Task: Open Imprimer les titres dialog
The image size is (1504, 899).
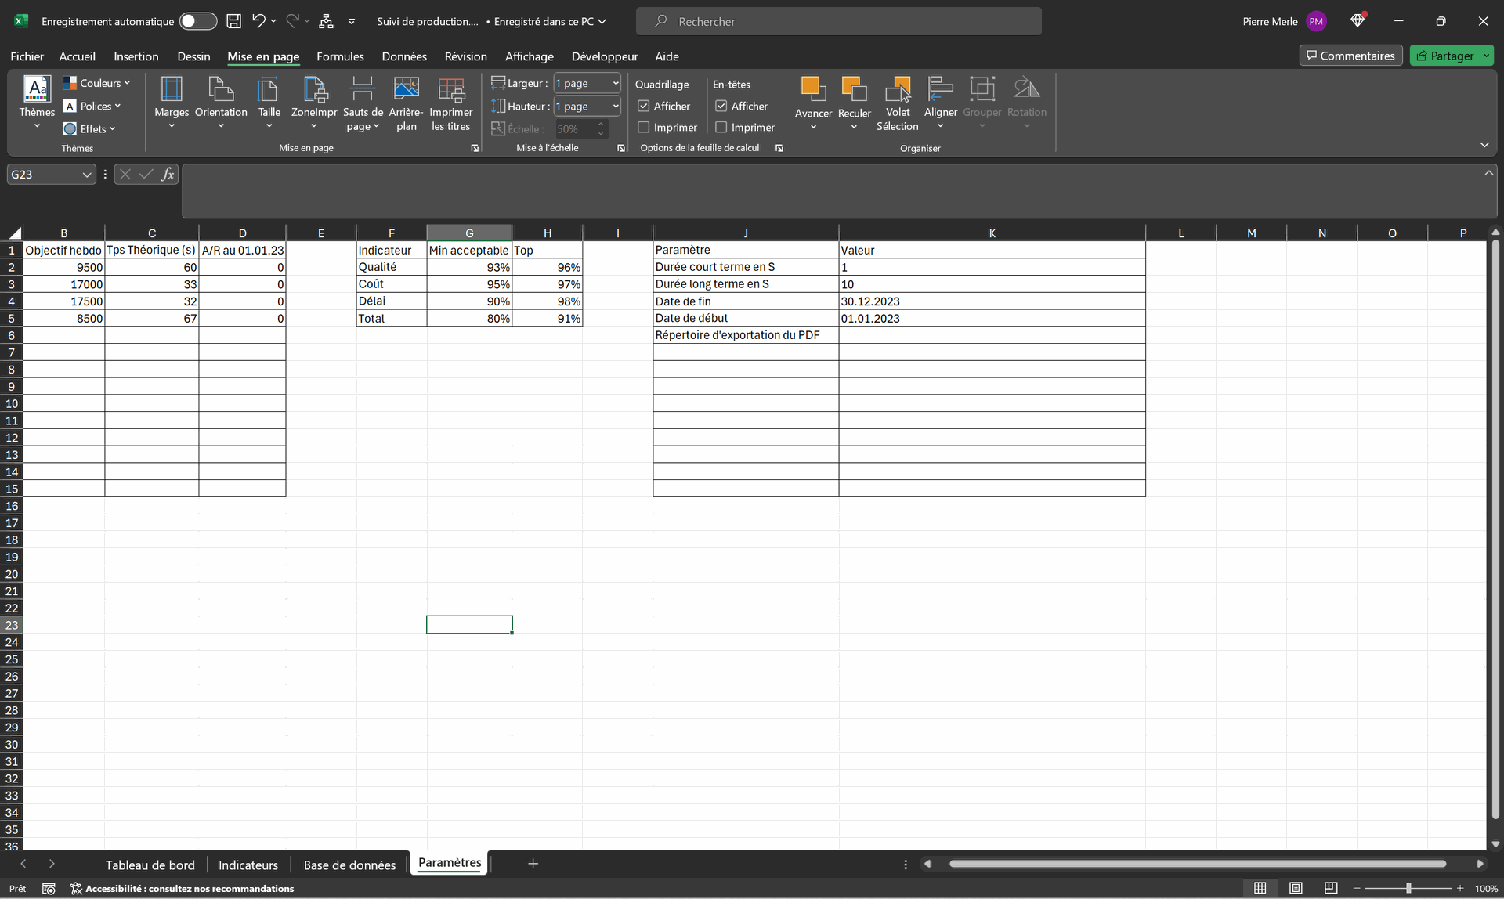Action: 450,103
